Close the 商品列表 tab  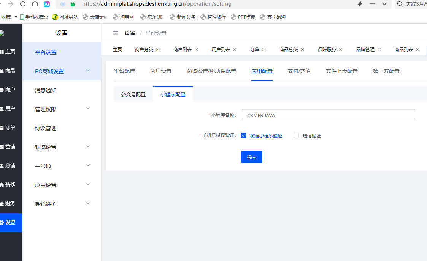[417, 49]
